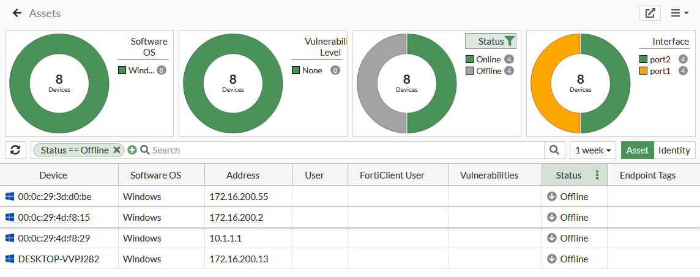
Task: Open the hamburger menu dropdown
Action: click(x=679, y=13)
